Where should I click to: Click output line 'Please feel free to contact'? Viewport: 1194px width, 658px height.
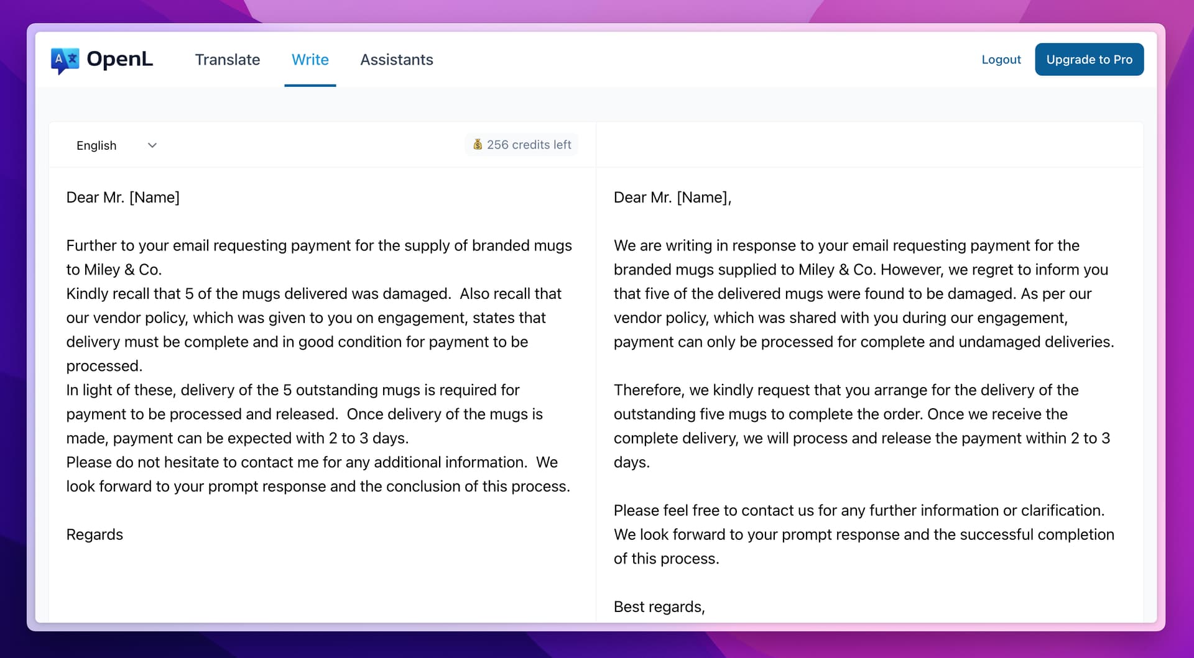coord(859,511)
